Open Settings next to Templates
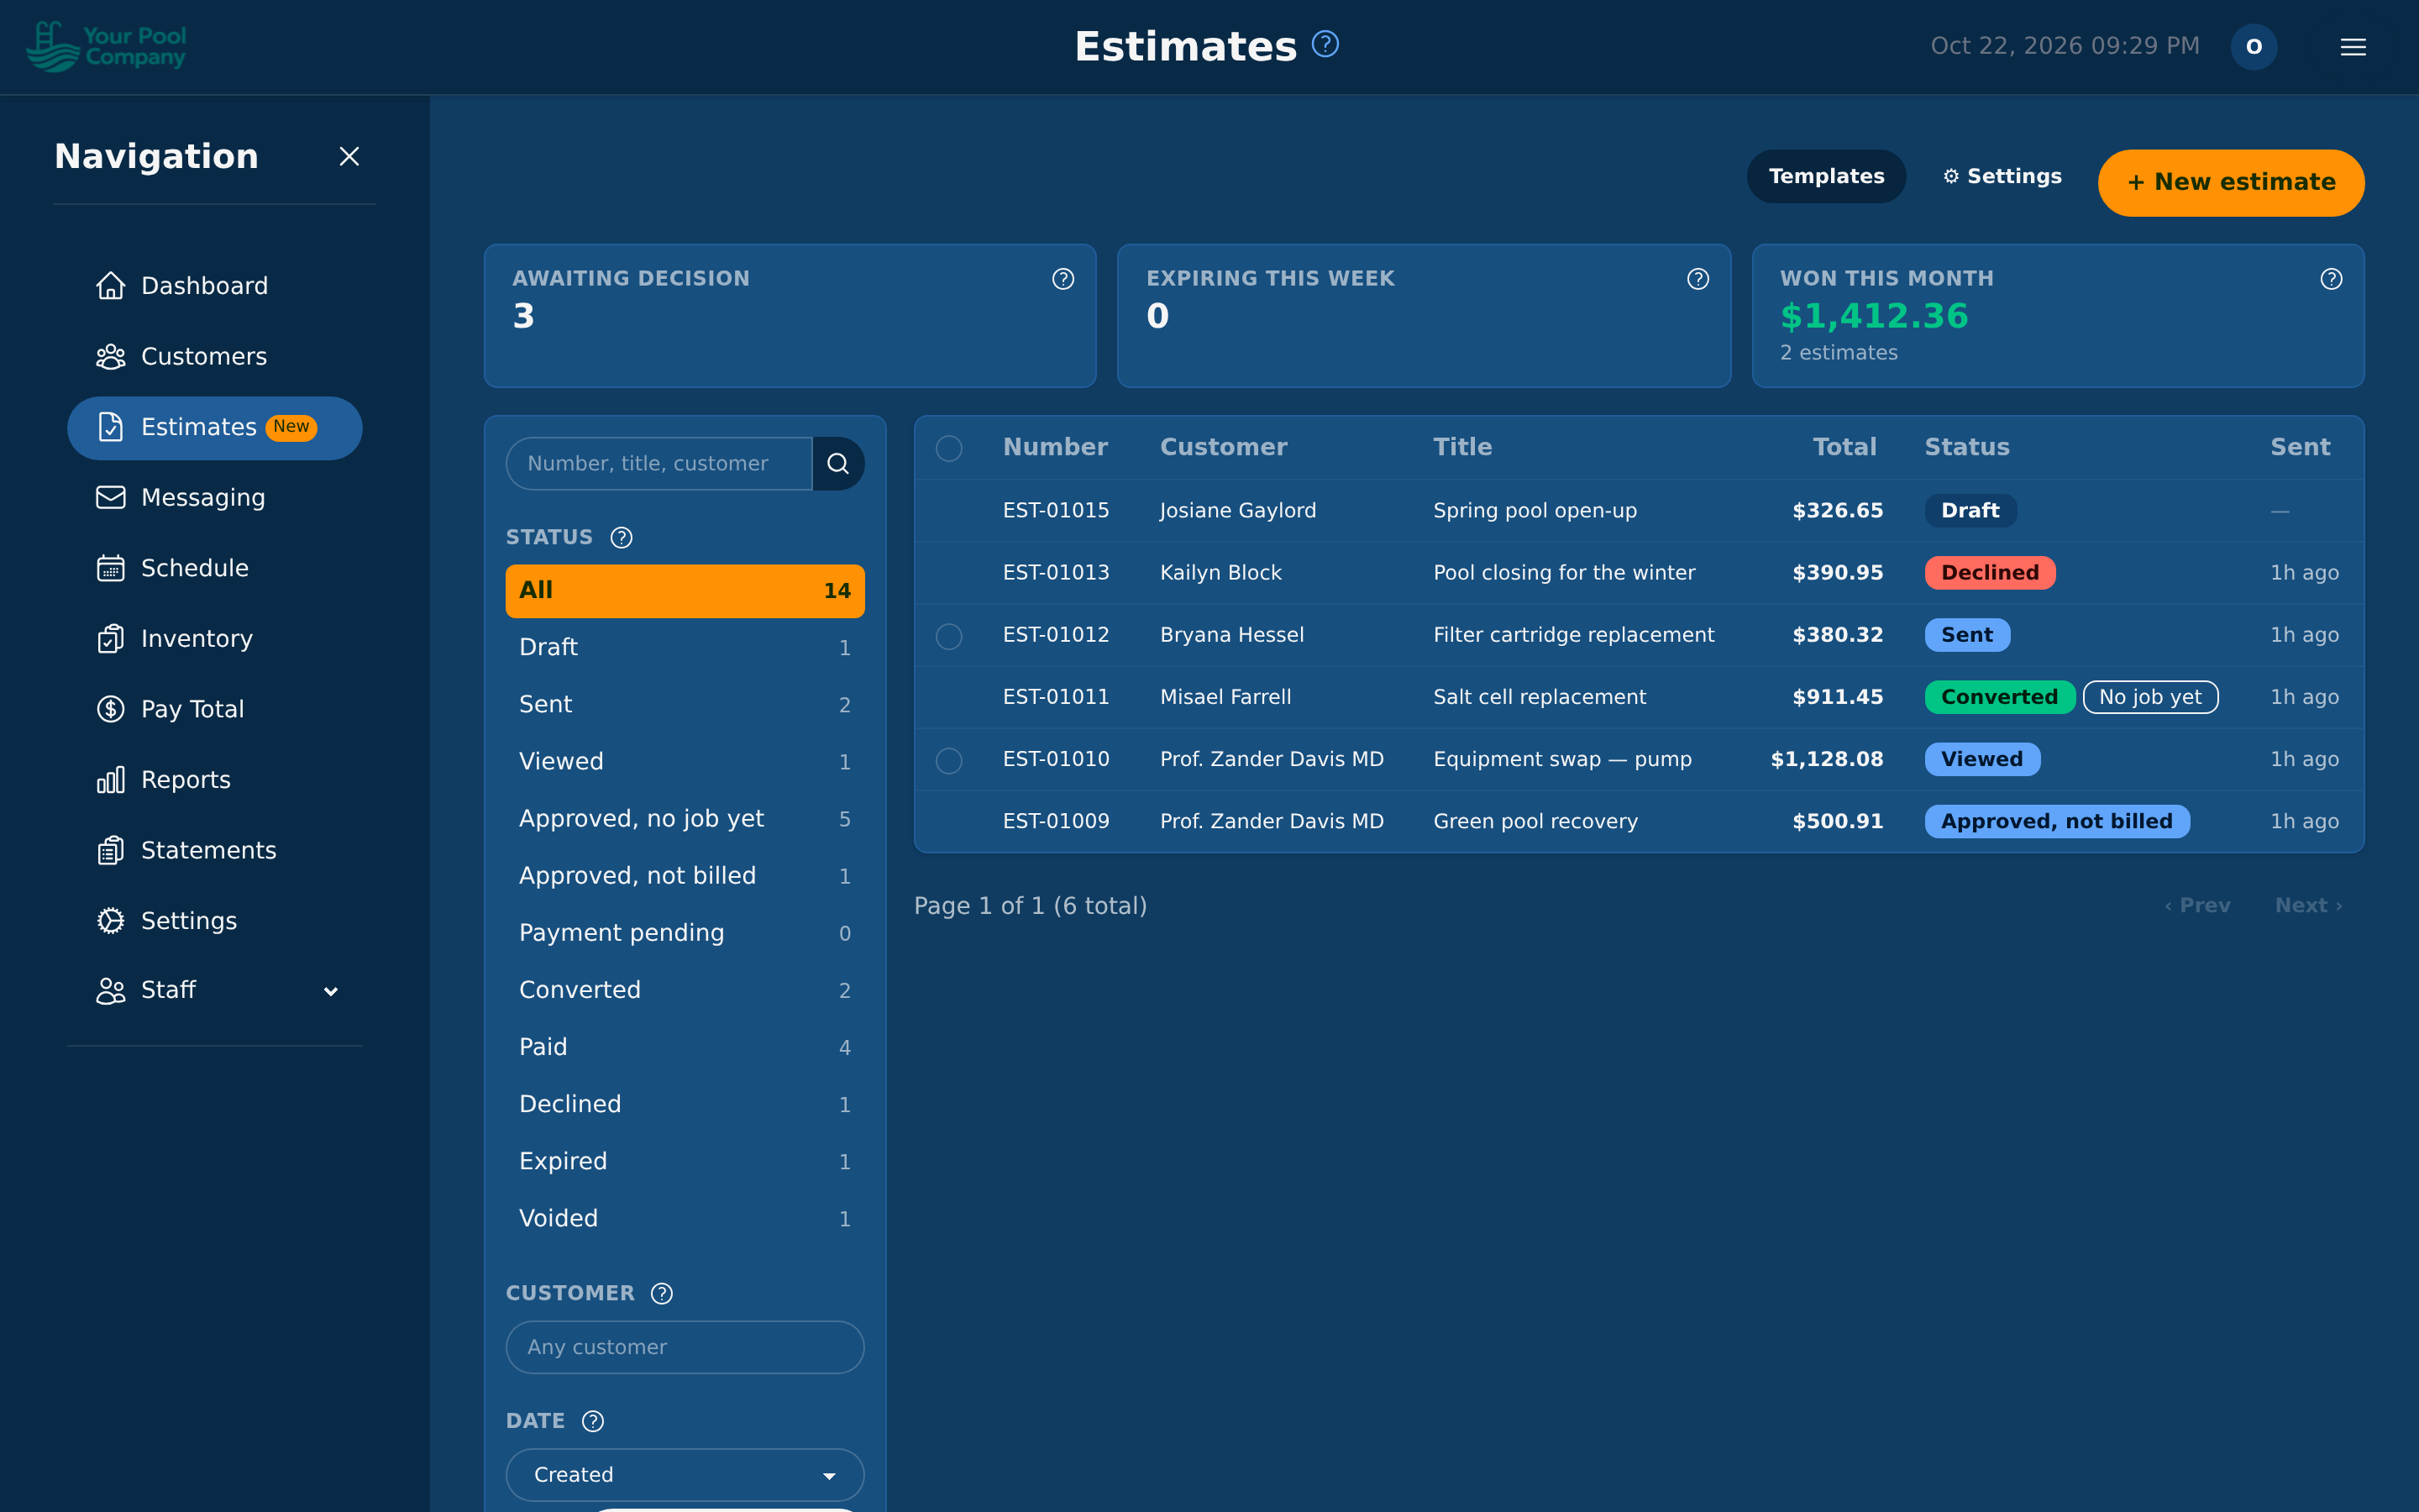This screenshot has height=1512, width=2419. (x=2002, y=176)
